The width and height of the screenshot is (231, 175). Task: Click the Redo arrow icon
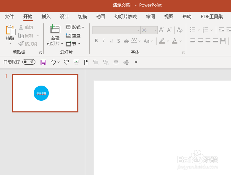tap(66, 62)
